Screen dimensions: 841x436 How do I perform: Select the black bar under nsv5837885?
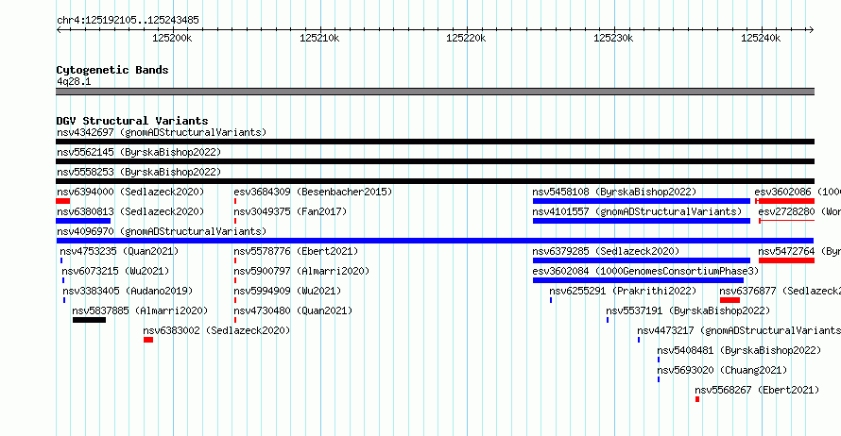(89, 320)
